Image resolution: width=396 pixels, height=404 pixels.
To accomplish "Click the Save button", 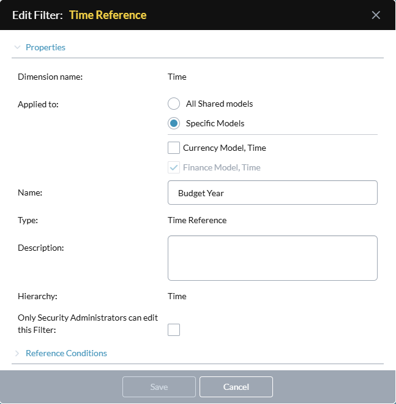I will click(159, 387).
